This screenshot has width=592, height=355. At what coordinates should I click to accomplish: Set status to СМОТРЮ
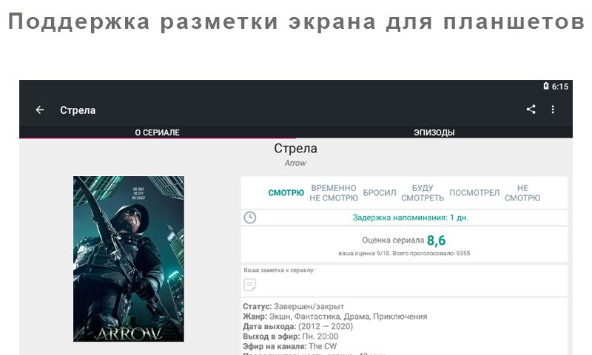click(286, 193)
